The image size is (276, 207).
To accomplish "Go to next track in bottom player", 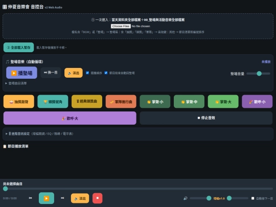I will [62, 198].
